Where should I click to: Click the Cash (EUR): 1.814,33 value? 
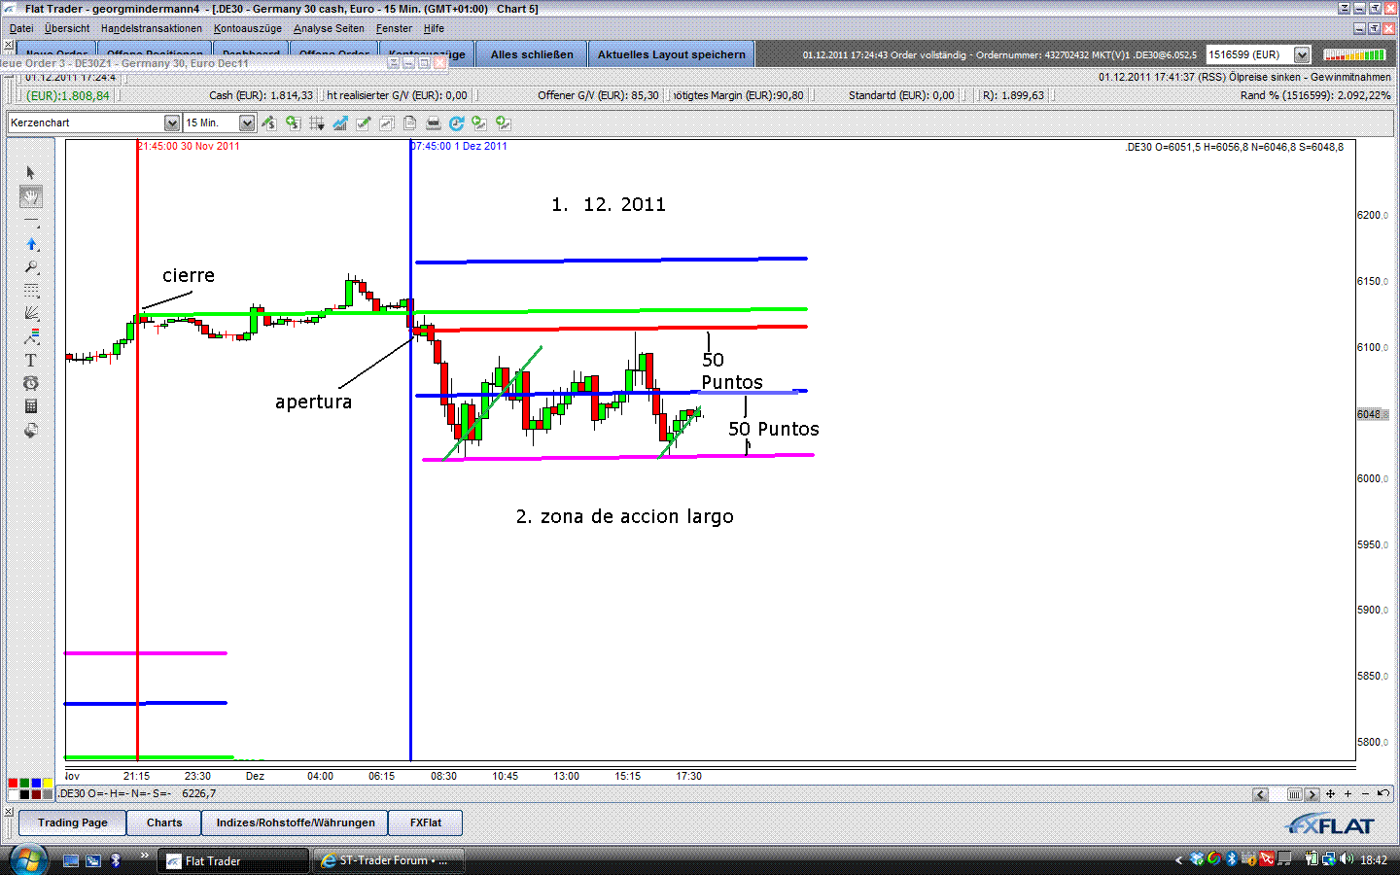[x=261, y=95]
